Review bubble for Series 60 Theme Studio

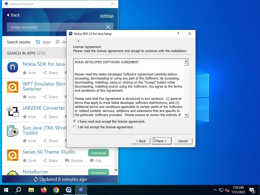[67, 160]
